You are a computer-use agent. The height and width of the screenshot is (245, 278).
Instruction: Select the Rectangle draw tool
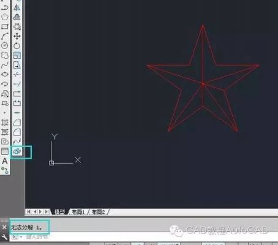5,26
